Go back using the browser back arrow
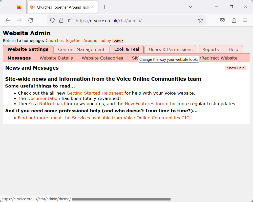 point(8,20)
